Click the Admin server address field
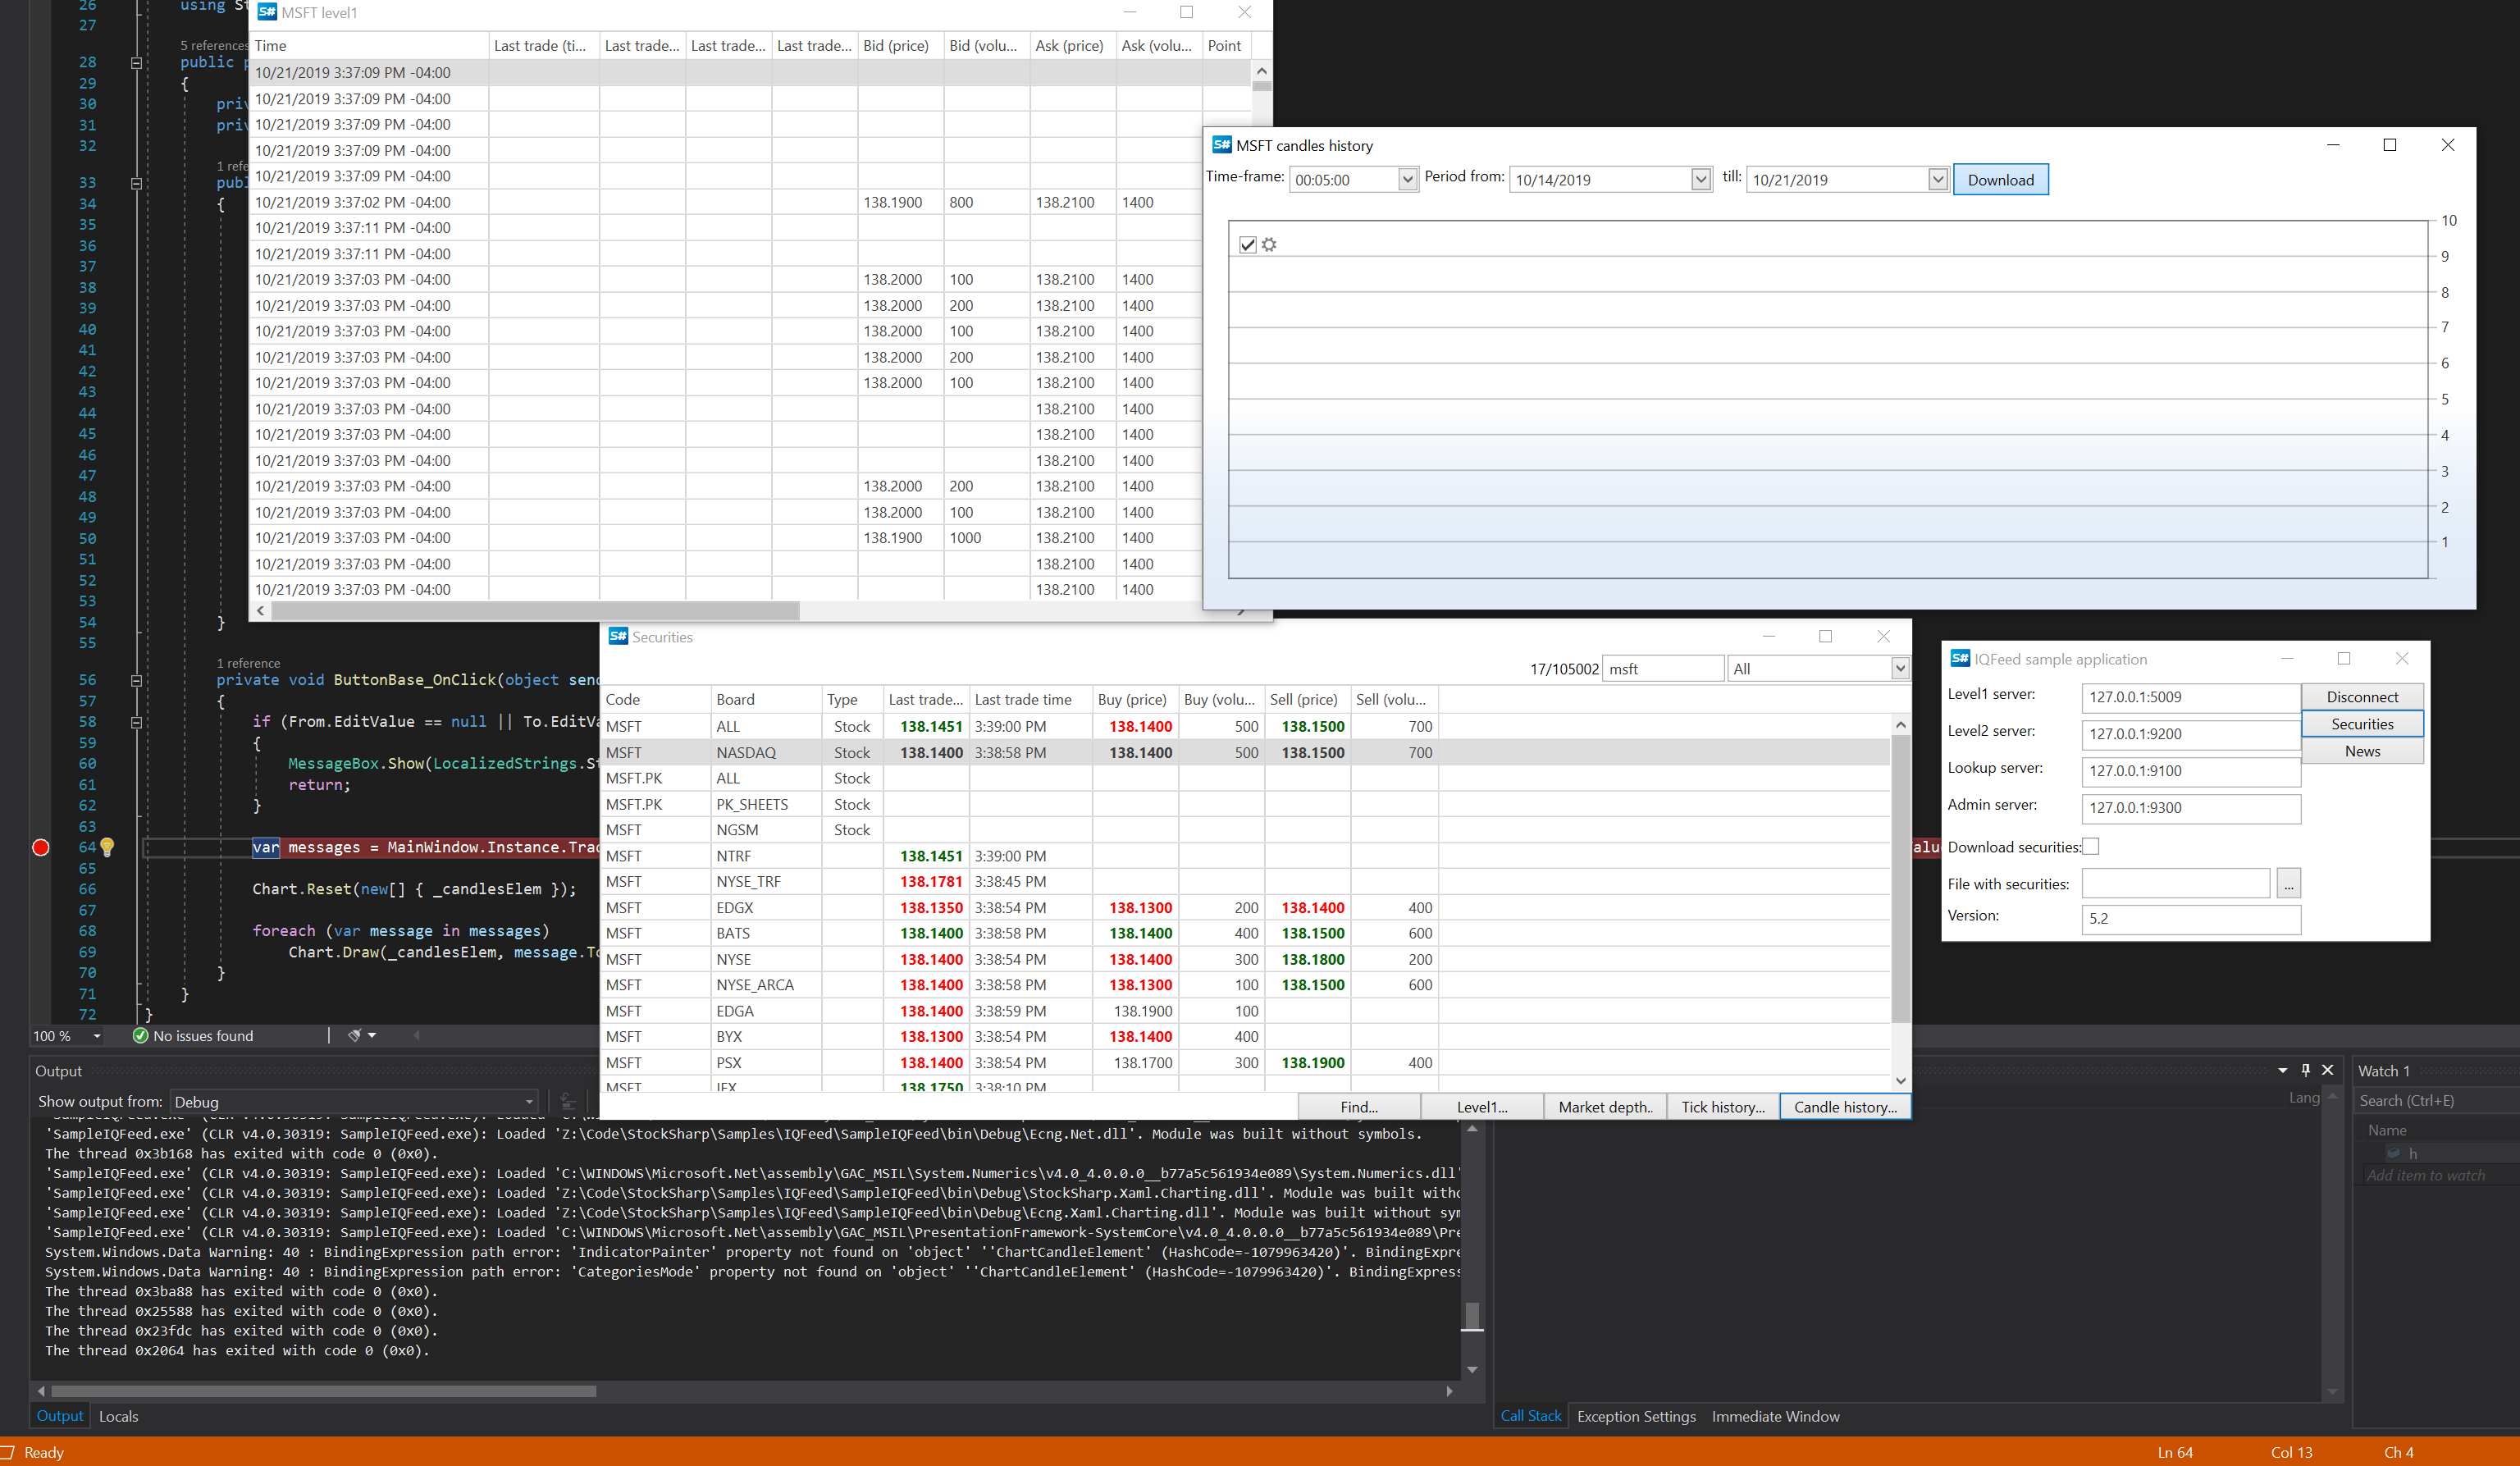Screen dimensions: 2520x1466 click(x=2190, y=807)
